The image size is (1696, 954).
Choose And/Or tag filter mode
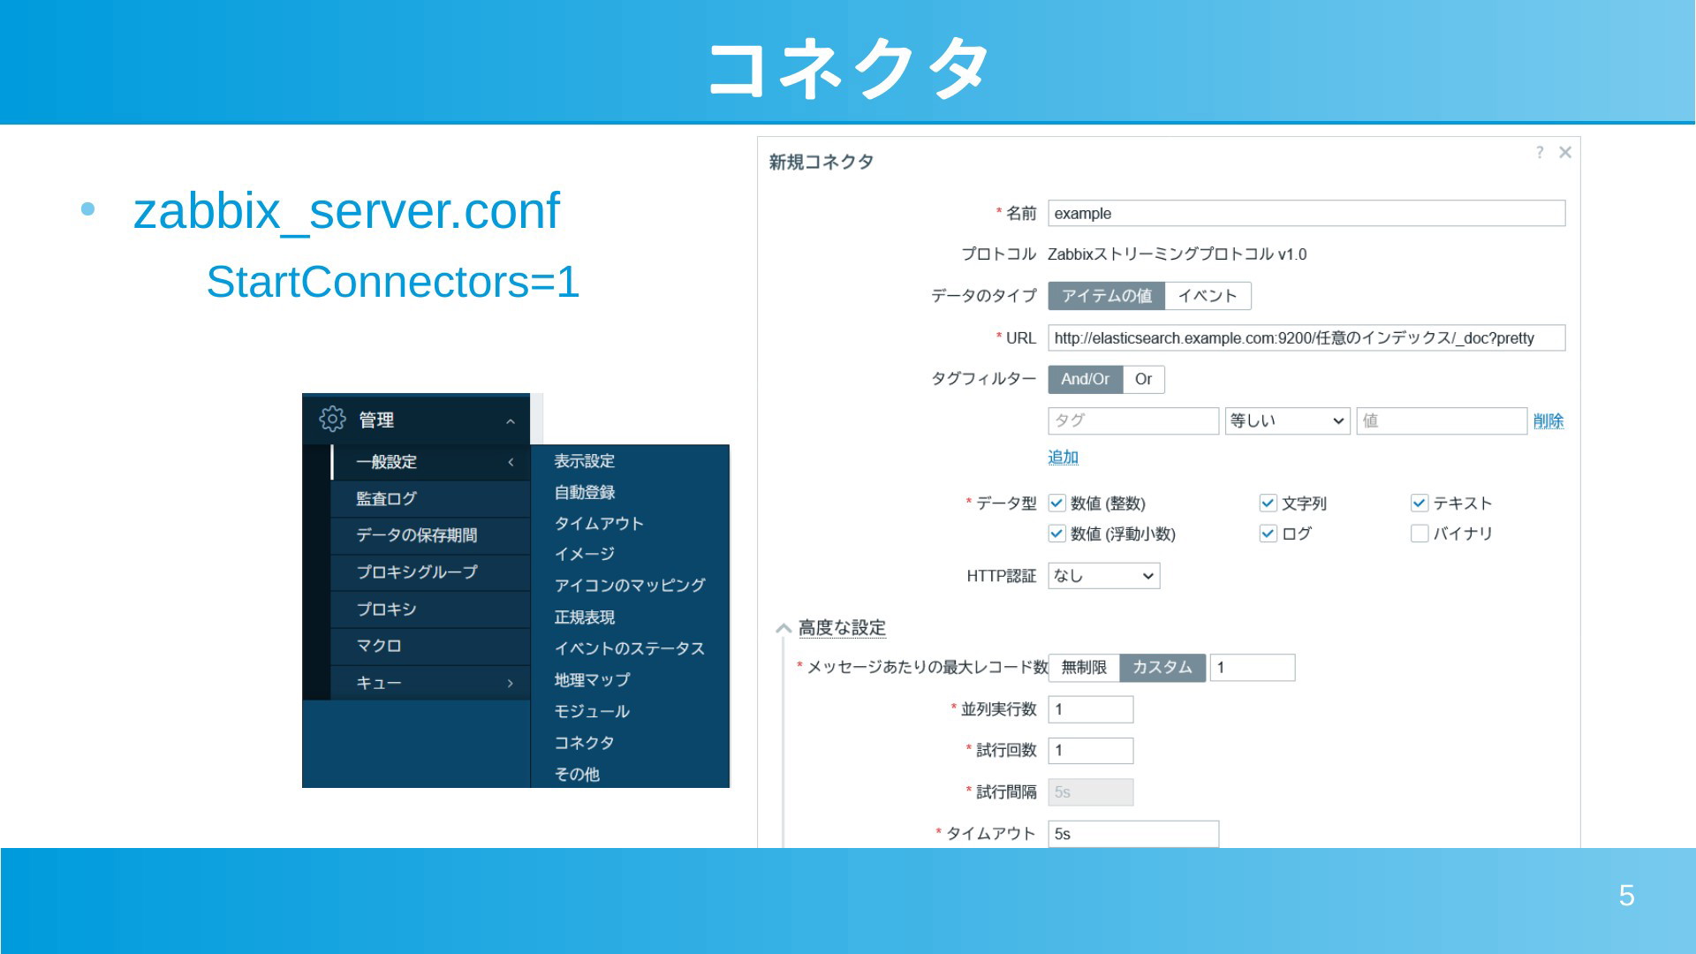[x=1085, y=379]
